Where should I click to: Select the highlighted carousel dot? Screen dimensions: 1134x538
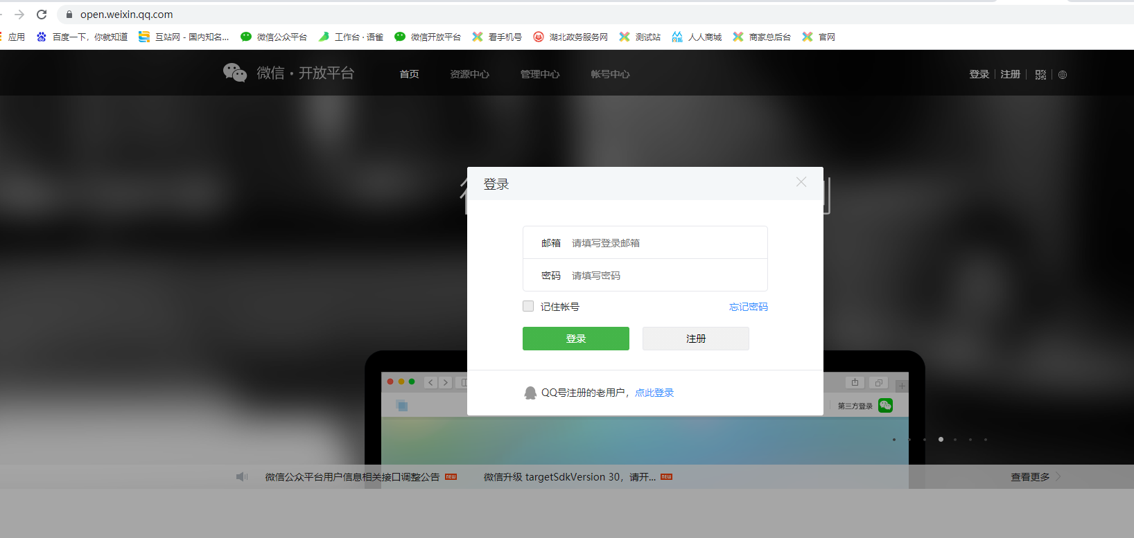tap(941, 439)
